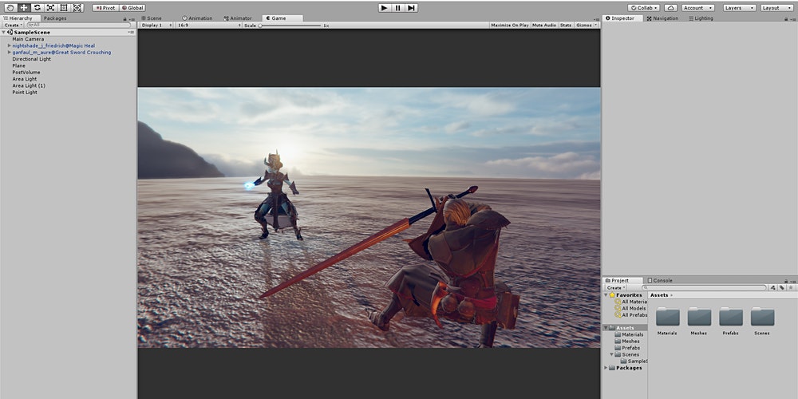798x399 pixels.
Task: Search by Type icon in Project
Action: click(772, 287)
